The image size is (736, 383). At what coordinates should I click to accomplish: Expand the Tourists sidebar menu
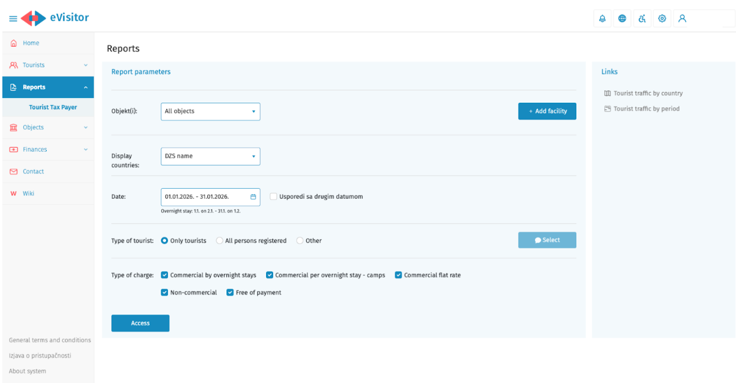pyautogui.click(x=47, y=65)
